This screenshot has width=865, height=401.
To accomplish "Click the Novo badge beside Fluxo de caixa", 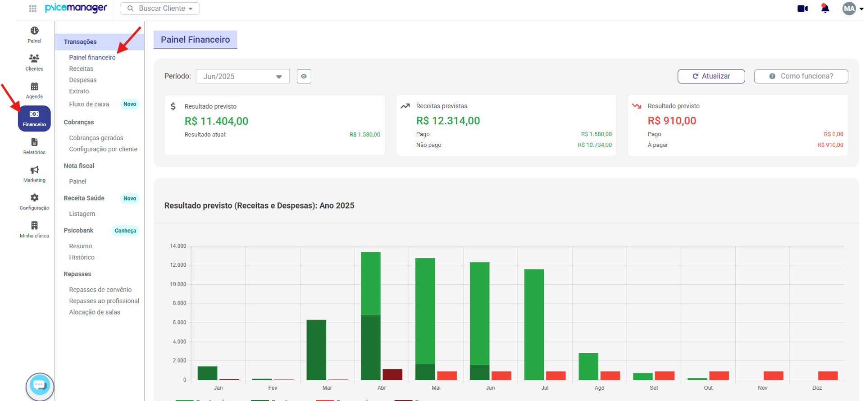I will (130, 104).
